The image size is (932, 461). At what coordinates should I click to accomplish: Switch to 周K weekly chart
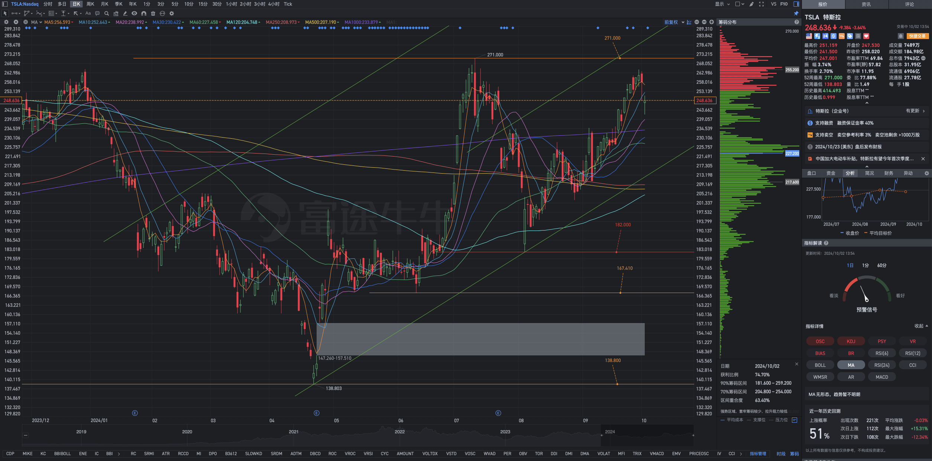pos(90,4)
